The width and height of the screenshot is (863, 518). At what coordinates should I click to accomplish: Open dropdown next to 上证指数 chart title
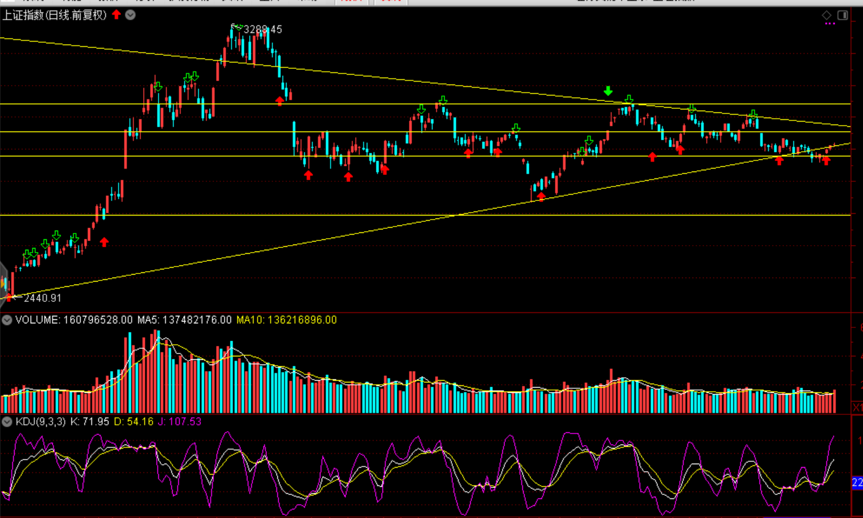[x=130, y=15]
